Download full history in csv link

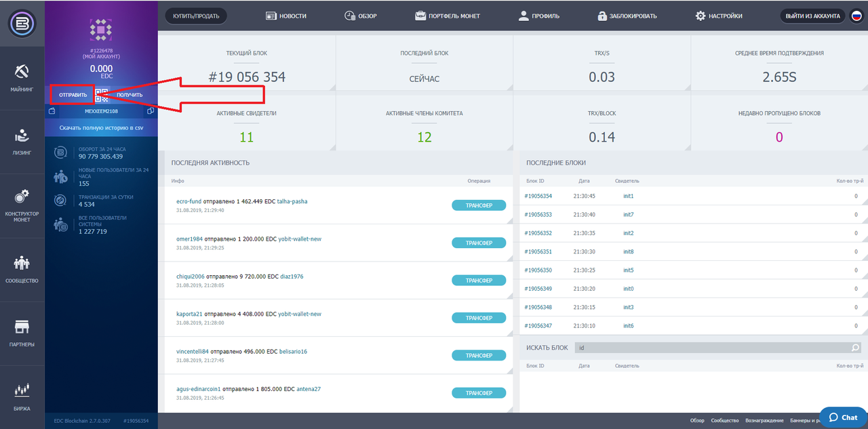pyautogui.click(x=101, y=127)
